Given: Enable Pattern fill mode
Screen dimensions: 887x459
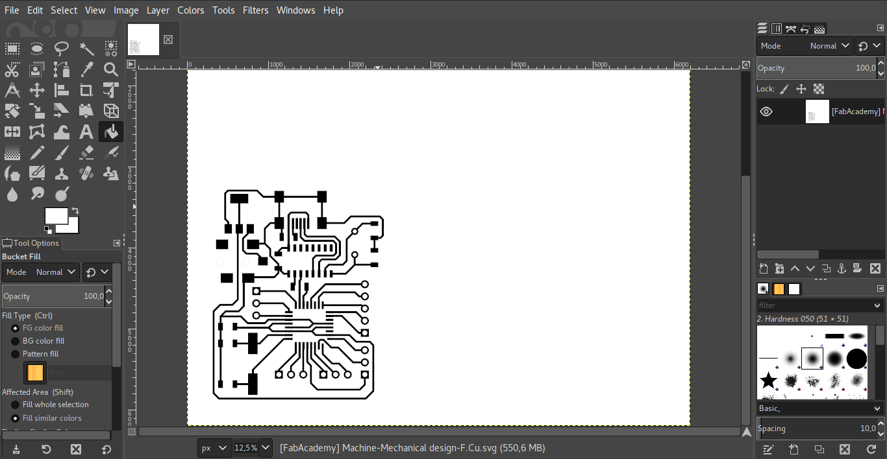Looking at the screenshot, I should click(x=15, y=353).
